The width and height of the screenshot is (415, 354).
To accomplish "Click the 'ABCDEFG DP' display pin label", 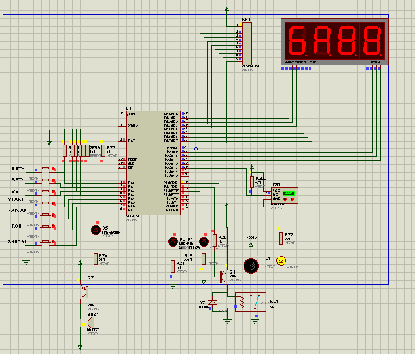I will pos(300,62).
